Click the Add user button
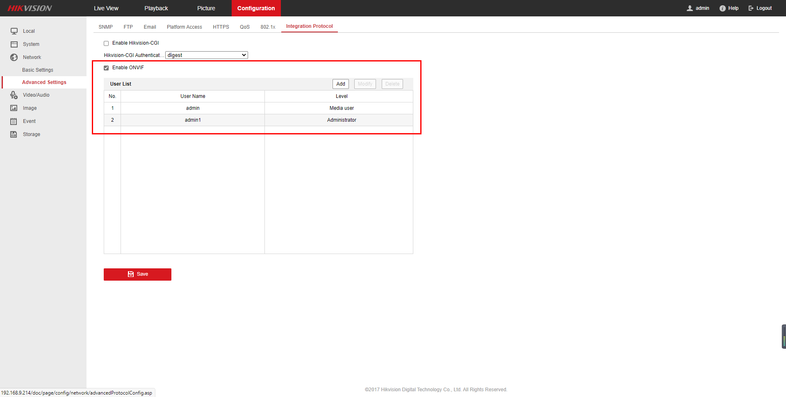Image resolution: width=786 pixels, height=397 pixels. 341,84
